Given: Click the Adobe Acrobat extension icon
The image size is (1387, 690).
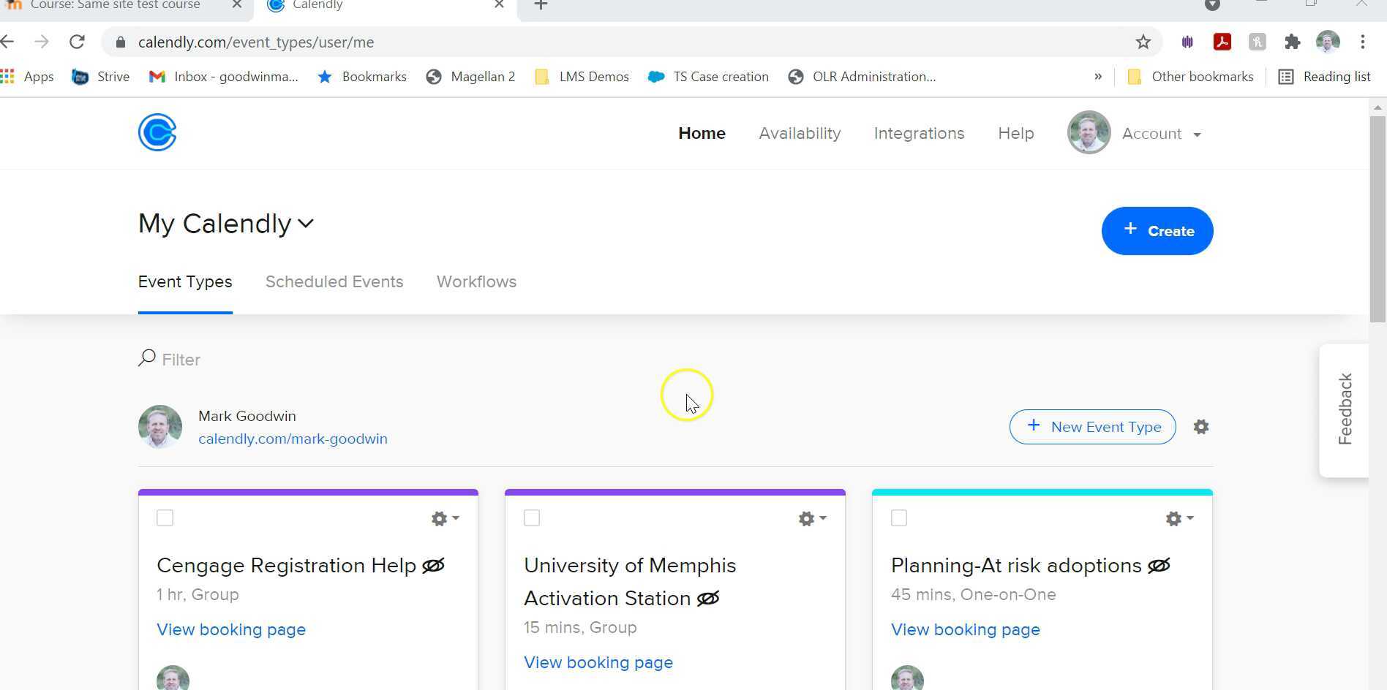Looking at the screenshot, I should click(1222, 42).
